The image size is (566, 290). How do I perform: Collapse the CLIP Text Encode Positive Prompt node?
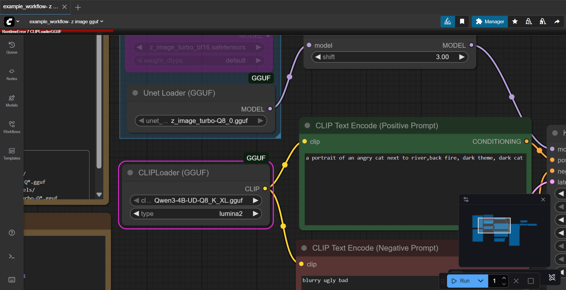(307, 126)
